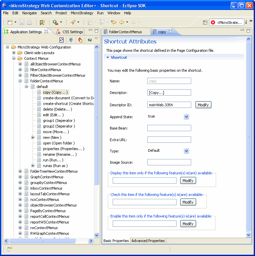Select delete (Delete...) tree item
Screen dimensions: 255x256
coord(58,109)
